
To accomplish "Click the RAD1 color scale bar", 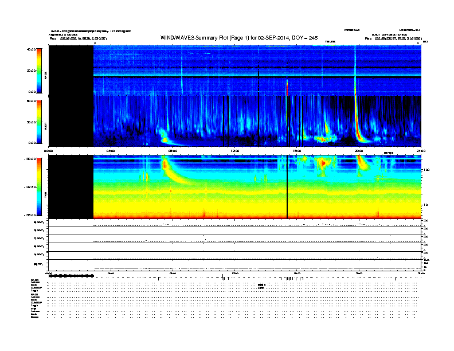I will pos(39,122).
